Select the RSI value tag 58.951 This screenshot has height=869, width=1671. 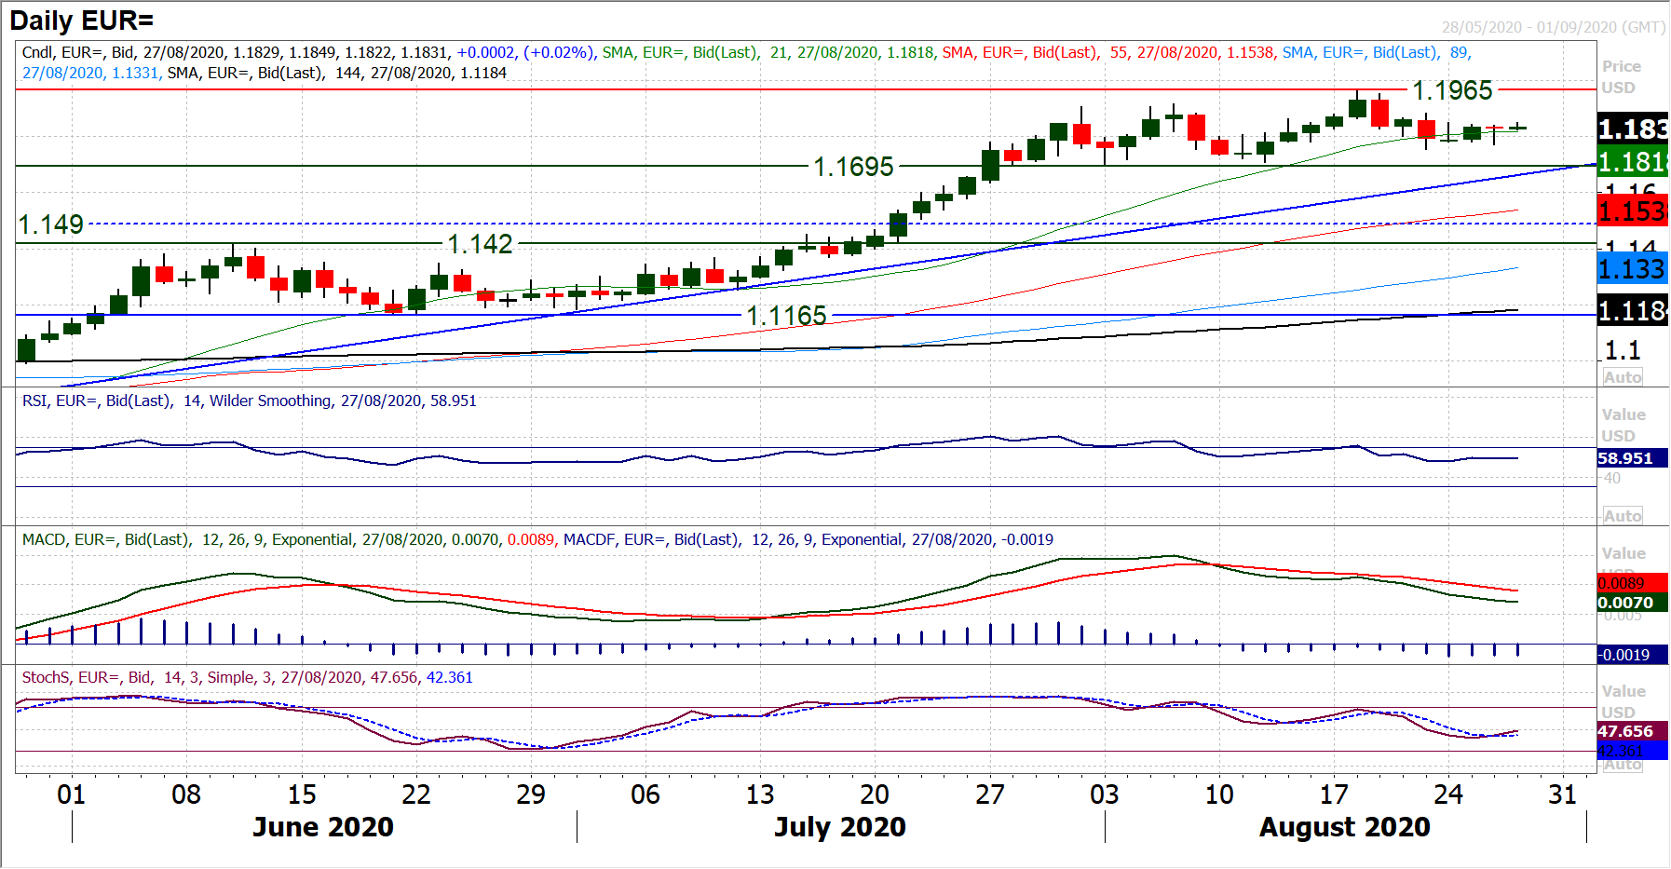1625,458
